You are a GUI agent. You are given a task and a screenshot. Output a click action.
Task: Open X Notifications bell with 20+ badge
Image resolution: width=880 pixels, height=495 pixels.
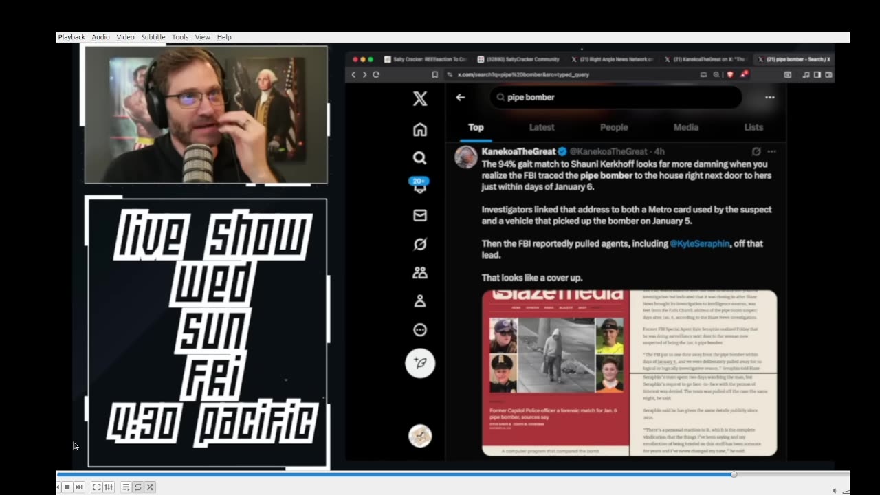pos(420,185)
